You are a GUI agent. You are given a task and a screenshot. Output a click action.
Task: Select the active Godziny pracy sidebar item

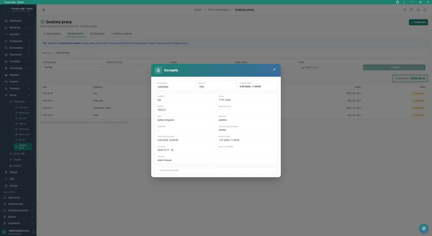coord(23,147)
